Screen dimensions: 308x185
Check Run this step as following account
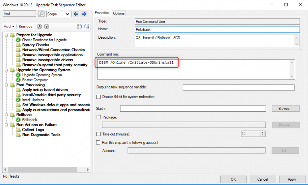coord(98,142)
